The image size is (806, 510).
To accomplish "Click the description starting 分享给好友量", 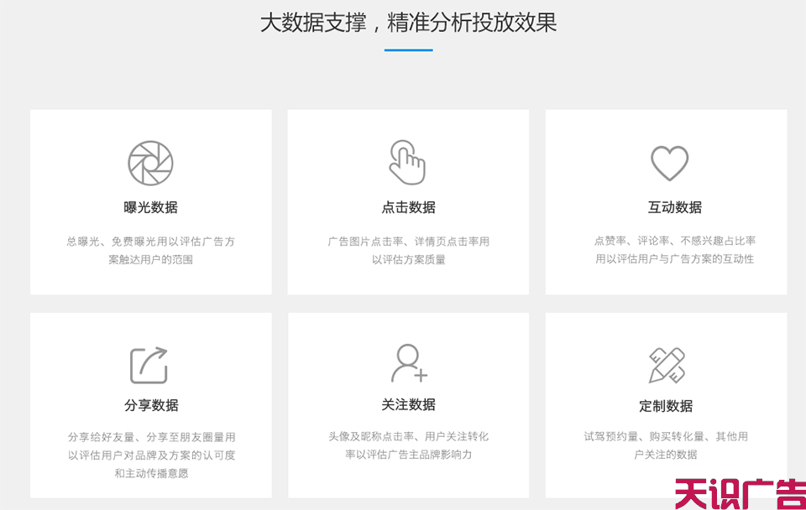I will (x=151, y=455).
